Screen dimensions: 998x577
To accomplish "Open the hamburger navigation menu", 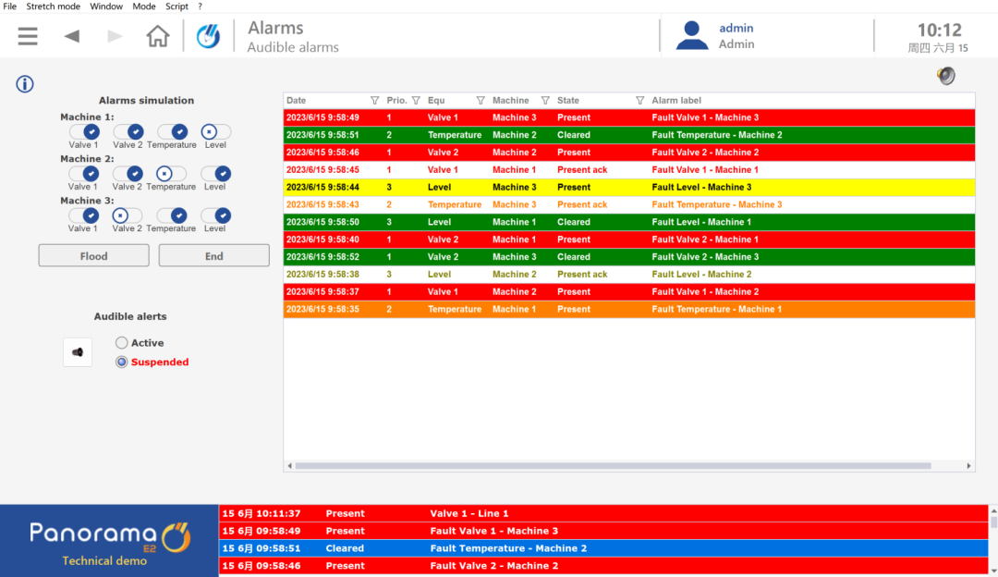I will click(28, 36).
